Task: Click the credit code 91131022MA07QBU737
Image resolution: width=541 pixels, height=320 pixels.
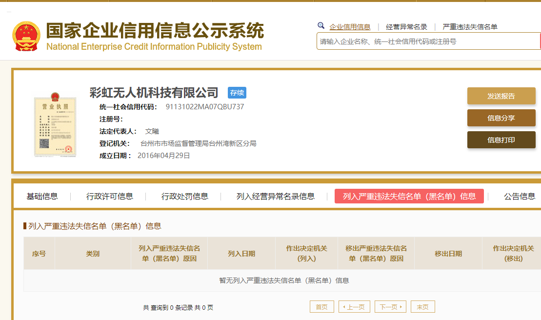Action: pyautogui.click(x=204, y=106)
